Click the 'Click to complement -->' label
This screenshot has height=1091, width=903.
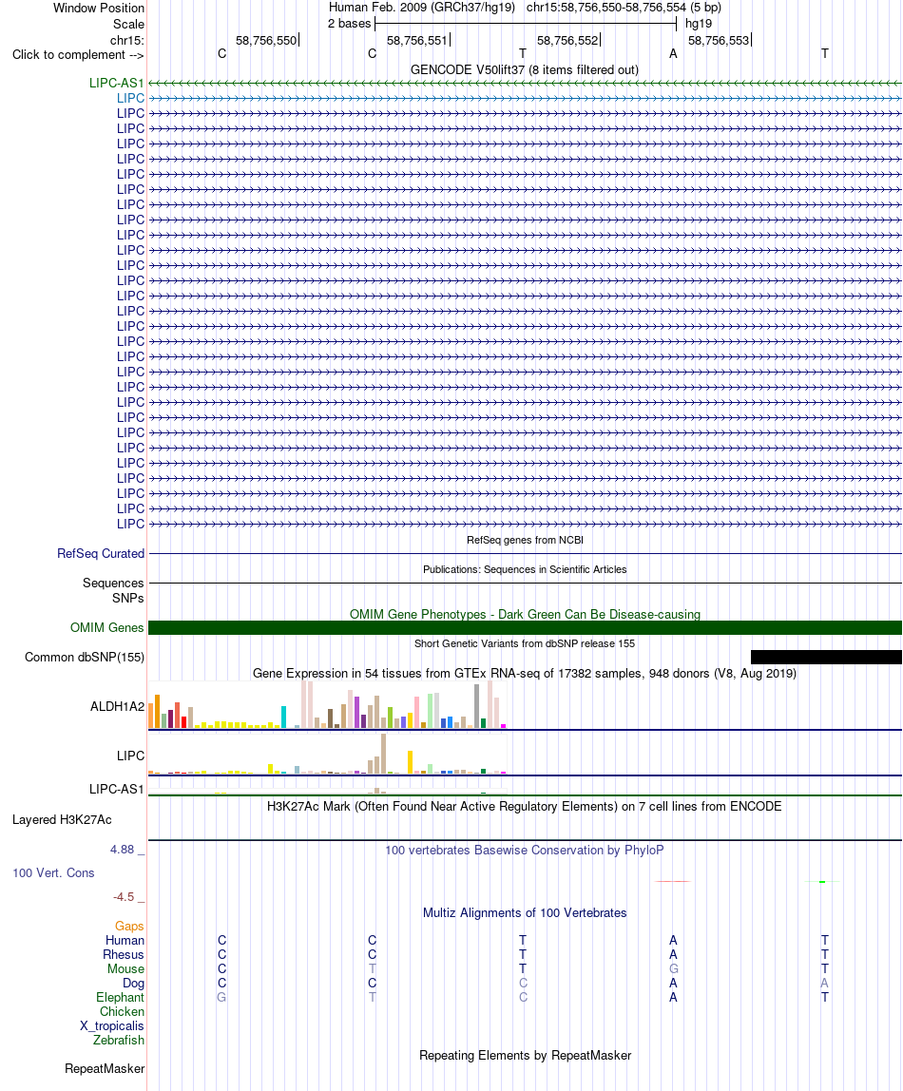(78, 55)
